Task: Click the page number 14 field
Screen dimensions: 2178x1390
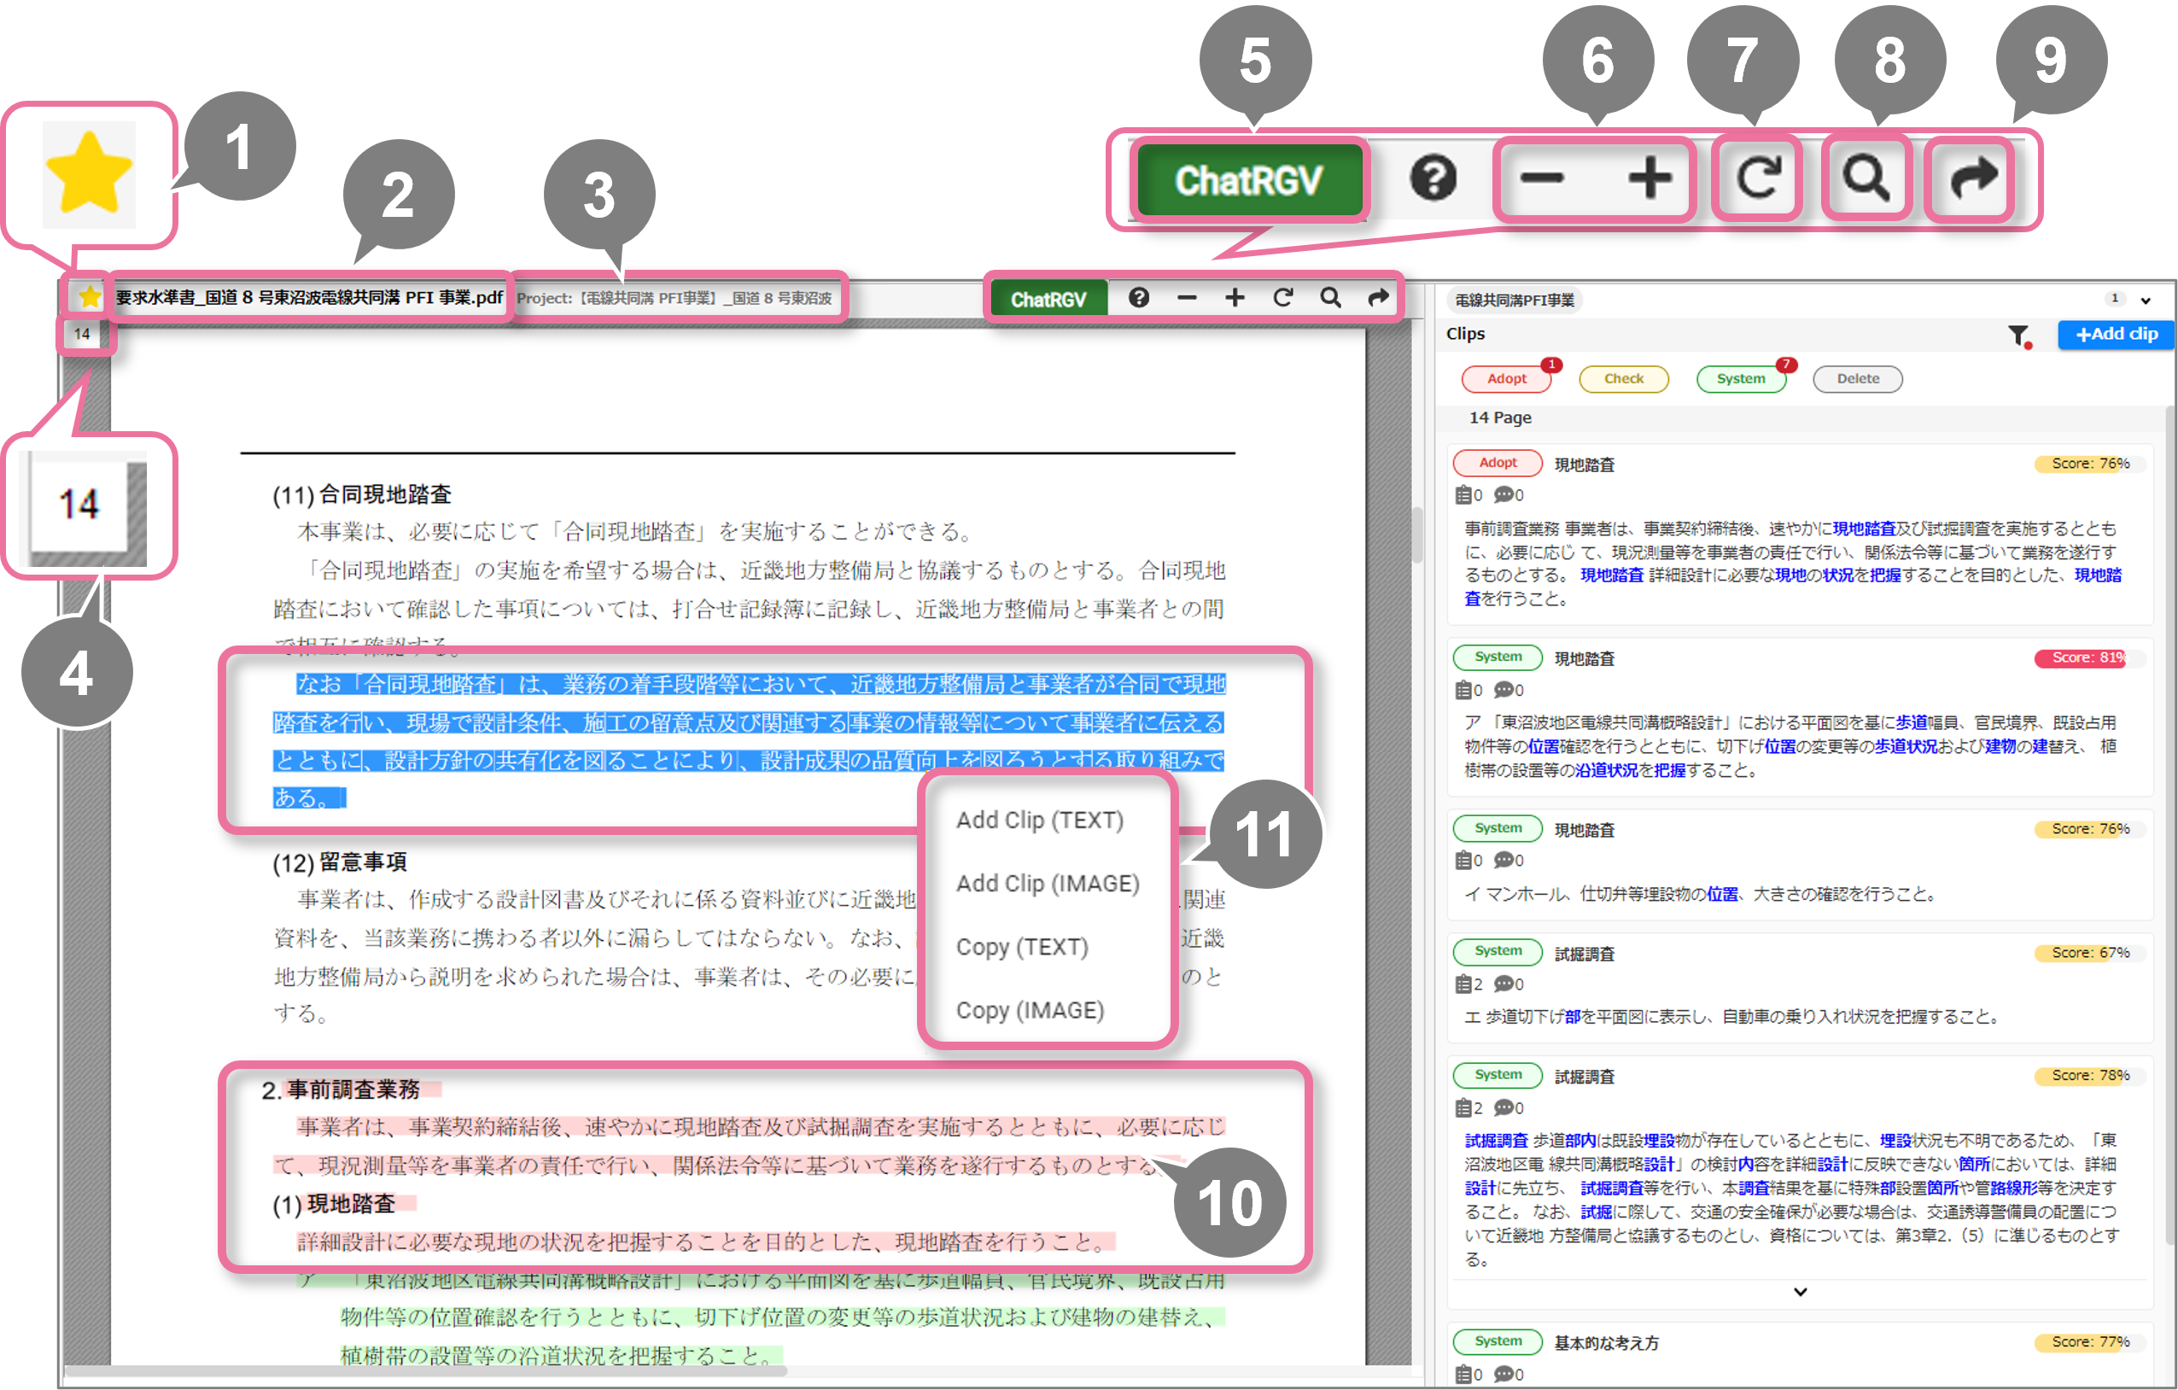Action: pos(82,334)
